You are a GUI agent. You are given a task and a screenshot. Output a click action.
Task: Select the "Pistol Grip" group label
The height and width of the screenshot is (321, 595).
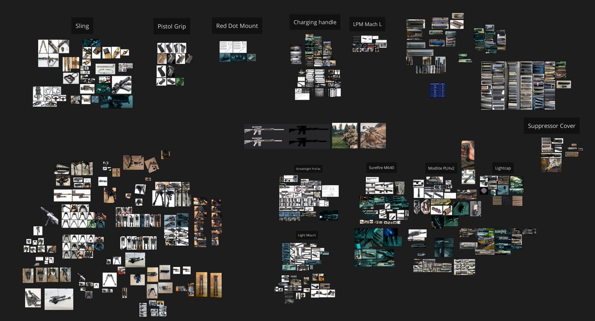(172, 26)
